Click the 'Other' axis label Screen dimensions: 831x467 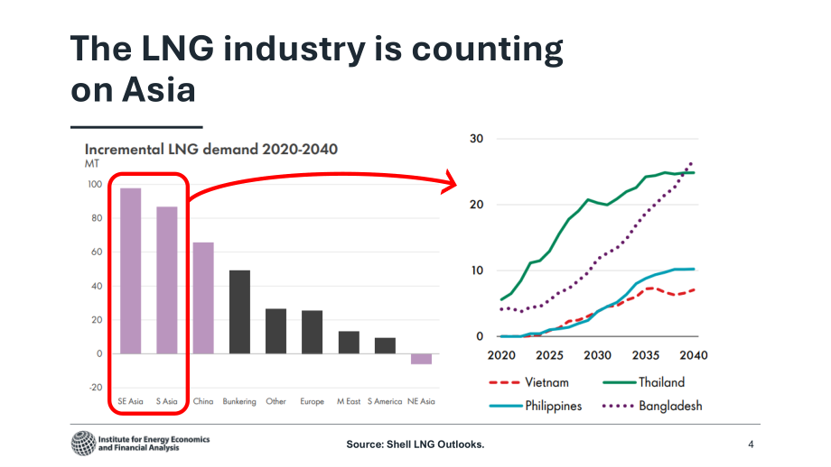pyautogui.click(x=275, y=401)
